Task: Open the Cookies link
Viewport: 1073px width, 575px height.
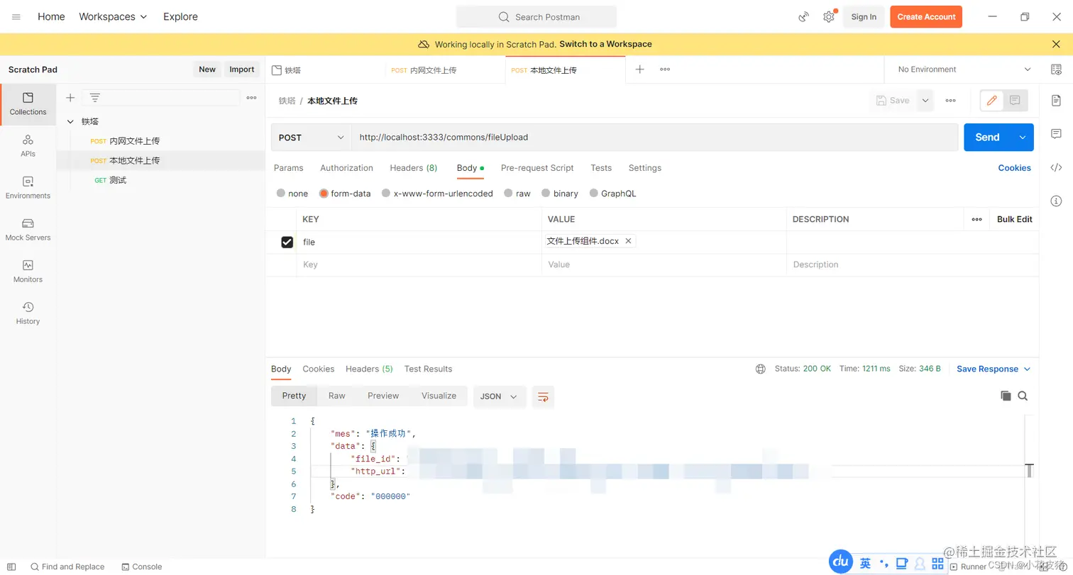Action: click(x=1015, y=168)
